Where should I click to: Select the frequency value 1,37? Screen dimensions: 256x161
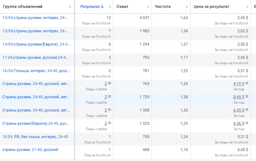(x=184, y=44)
